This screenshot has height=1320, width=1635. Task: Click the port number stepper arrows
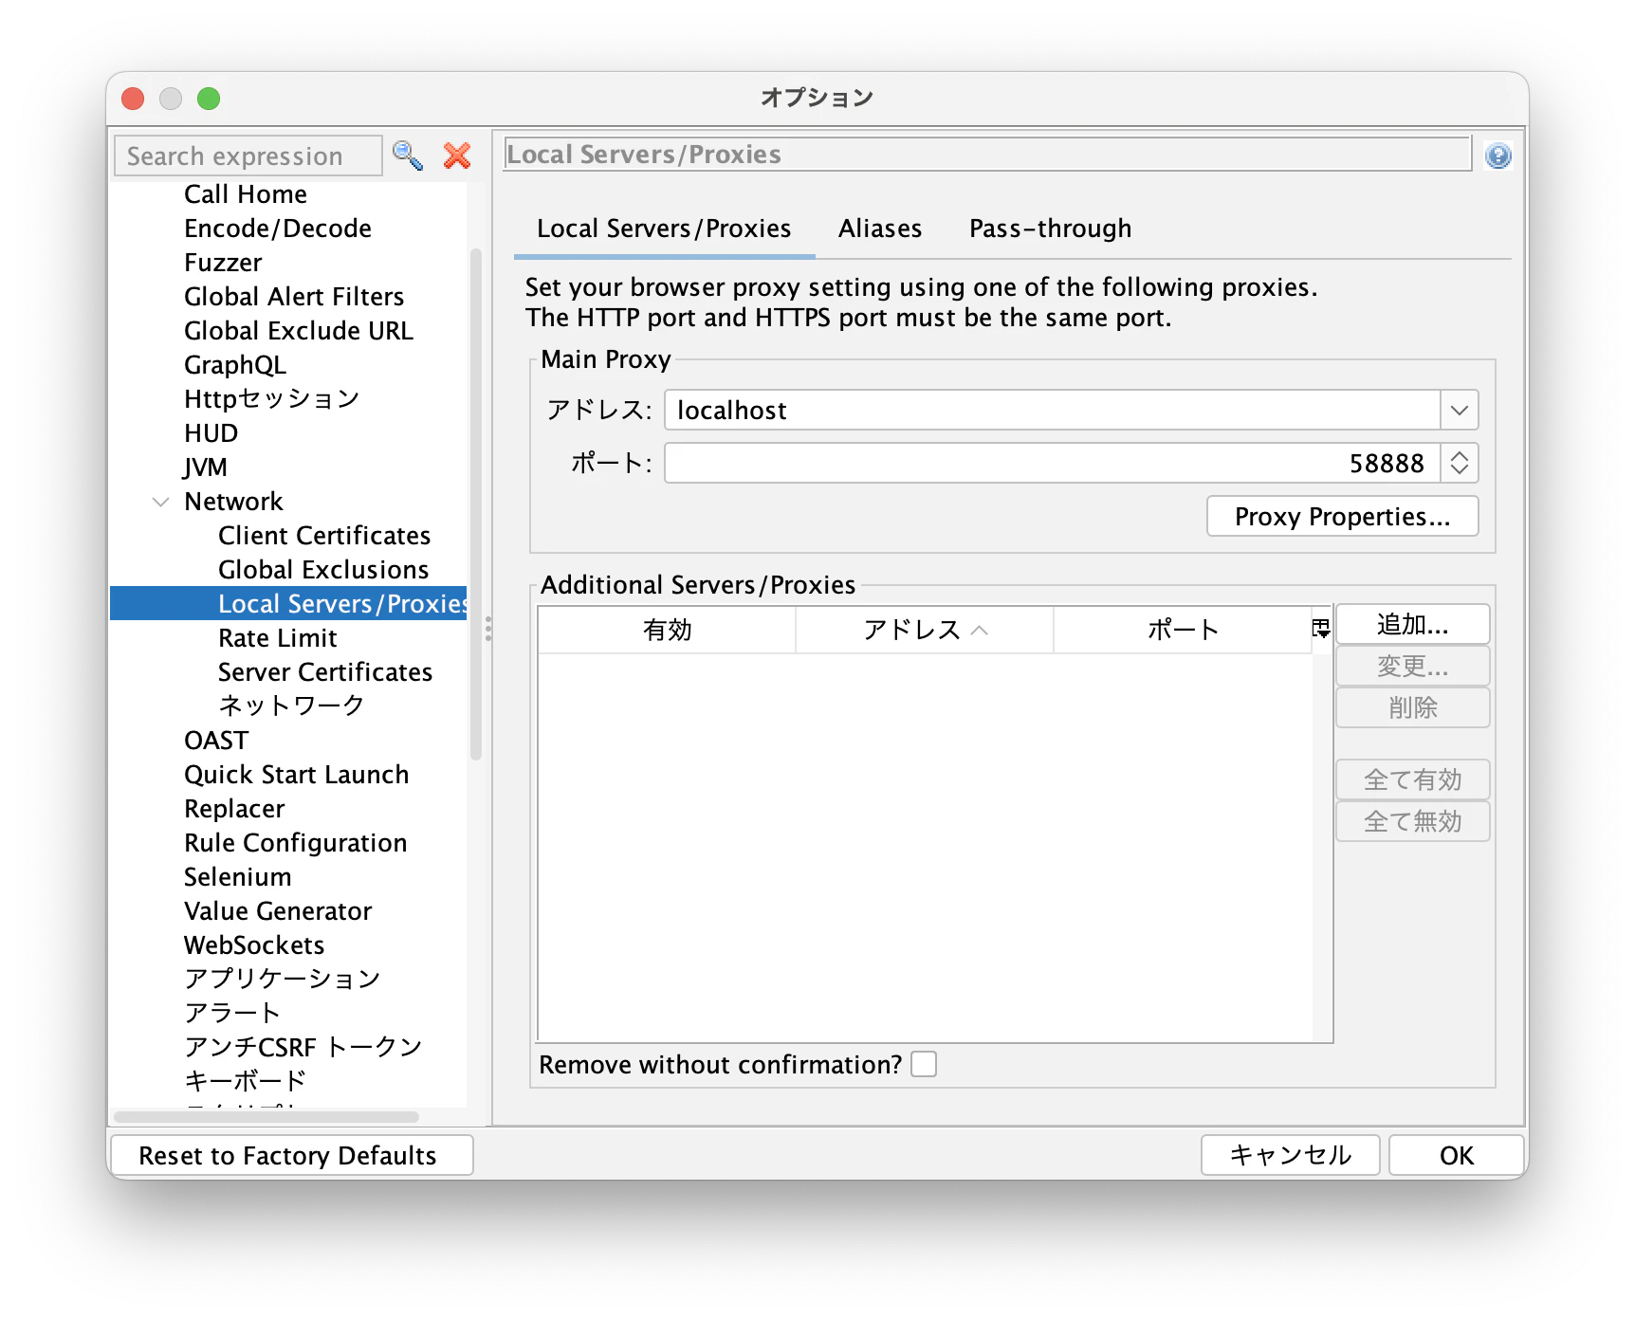(x=1460, y=464)
